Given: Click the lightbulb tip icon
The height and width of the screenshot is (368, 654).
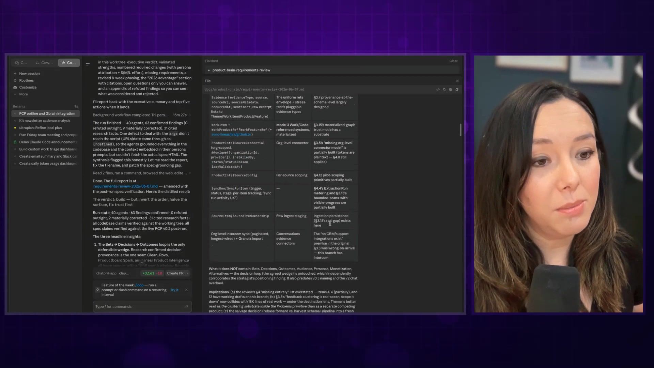Looking at the screenshot, I should (97, 290).
